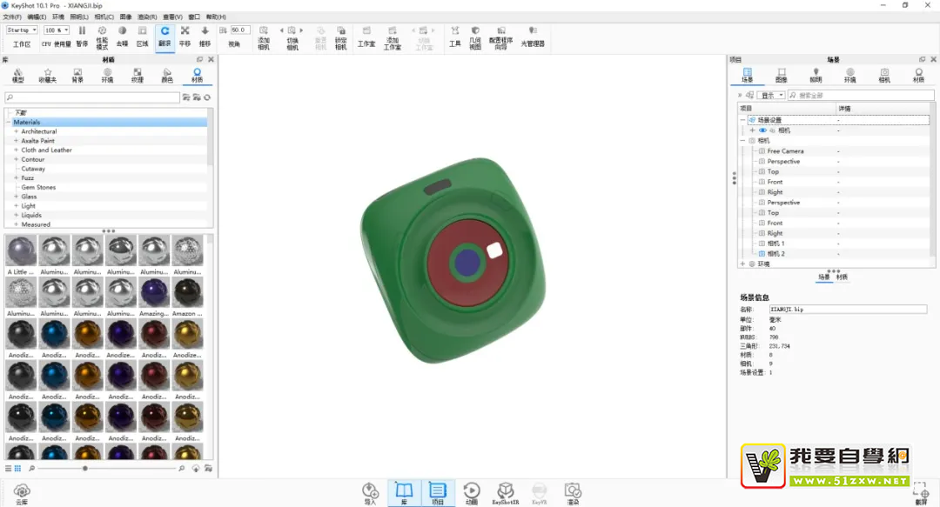Select the 推移 dolly tool
Viewport: 940px width, 507px height.
click(x=205, y=37)
